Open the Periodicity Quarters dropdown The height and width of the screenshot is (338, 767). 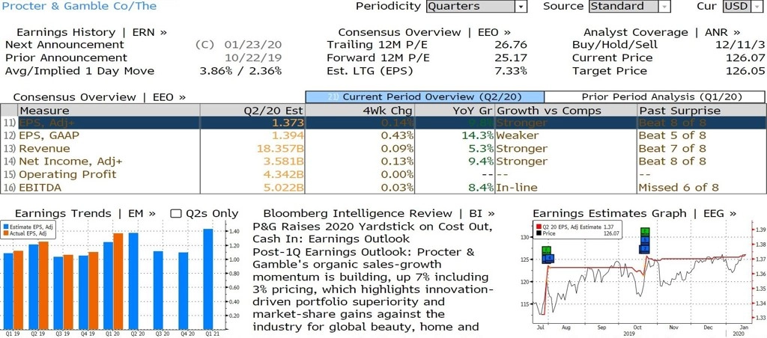[476, 6]
